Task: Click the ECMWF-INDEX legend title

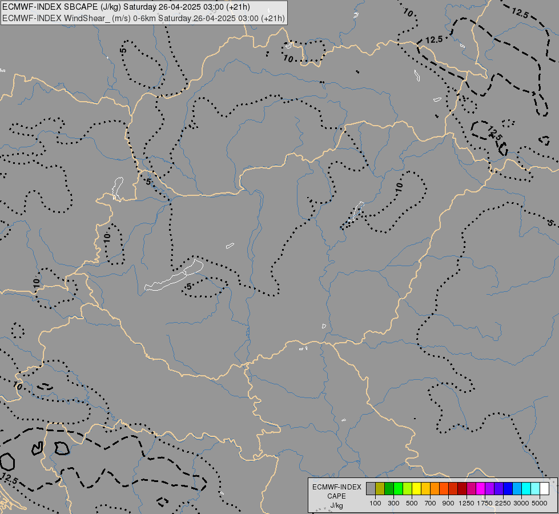Action: (x=336, y=487)
